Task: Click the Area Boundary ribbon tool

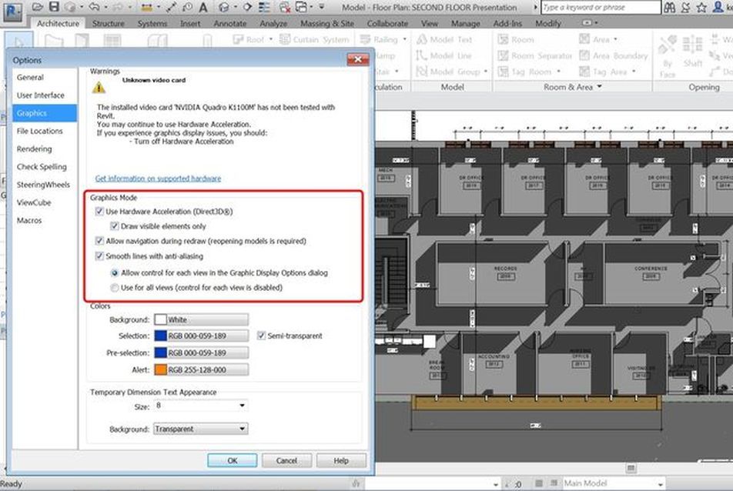Action: pos(614,55)
